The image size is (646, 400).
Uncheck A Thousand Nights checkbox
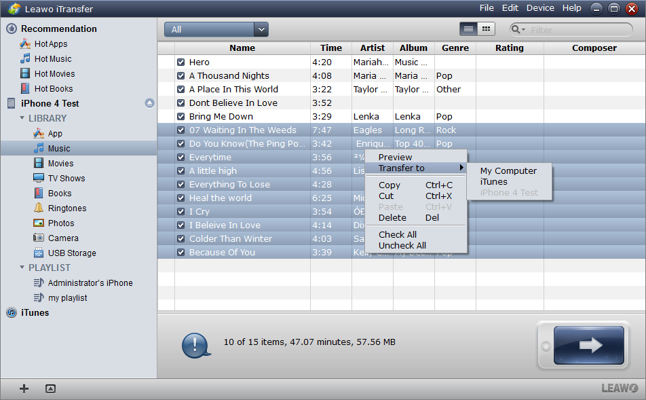(x=181, y=76)
